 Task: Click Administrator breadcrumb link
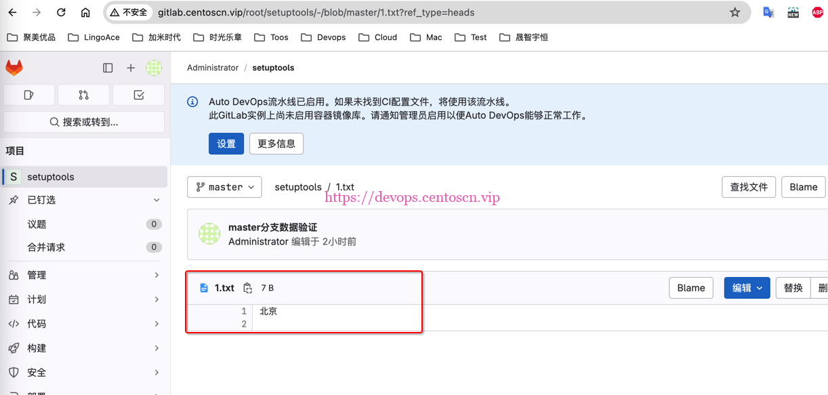coord(213,68)
